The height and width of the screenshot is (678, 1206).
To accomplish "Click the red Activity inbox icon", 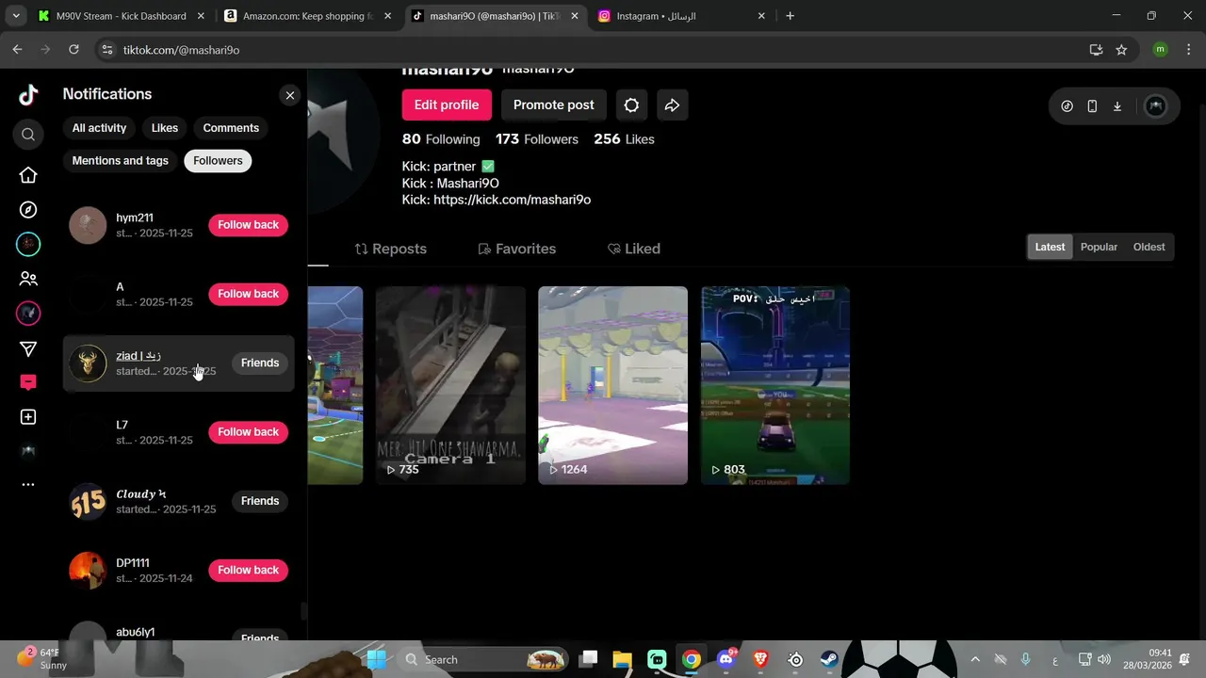I will click(28, 382).
